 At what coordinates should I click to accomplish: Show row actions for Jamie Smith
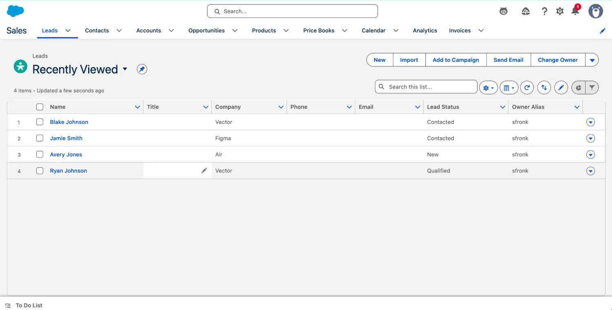590,139
